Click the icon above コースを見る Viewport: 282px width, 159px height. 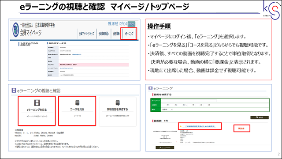pos(77,103)
